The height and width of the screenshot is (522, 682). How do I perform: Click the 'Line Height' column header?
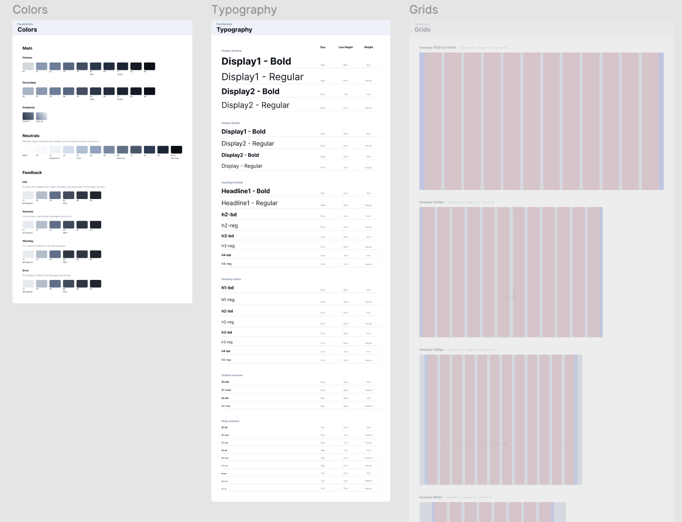pos(346,47)
